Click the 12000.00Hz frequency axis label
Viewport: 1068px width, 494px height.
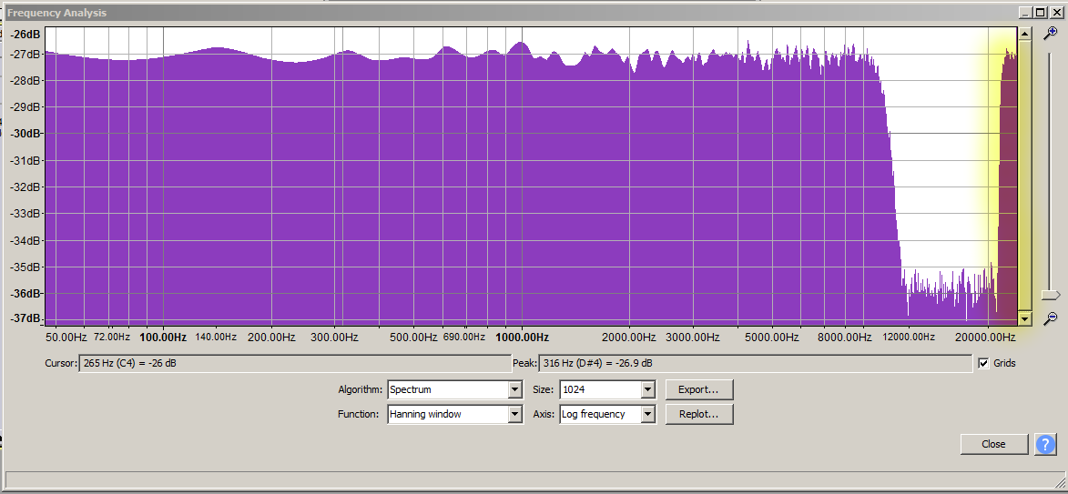click(908, 337)
